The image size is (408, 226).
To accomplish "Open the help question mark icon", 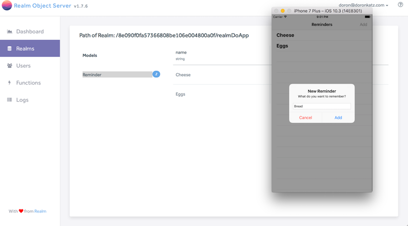I will pos(400,4).
